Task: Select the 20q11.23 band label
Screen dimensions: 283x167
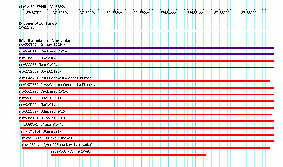Action: coord(27,27)
